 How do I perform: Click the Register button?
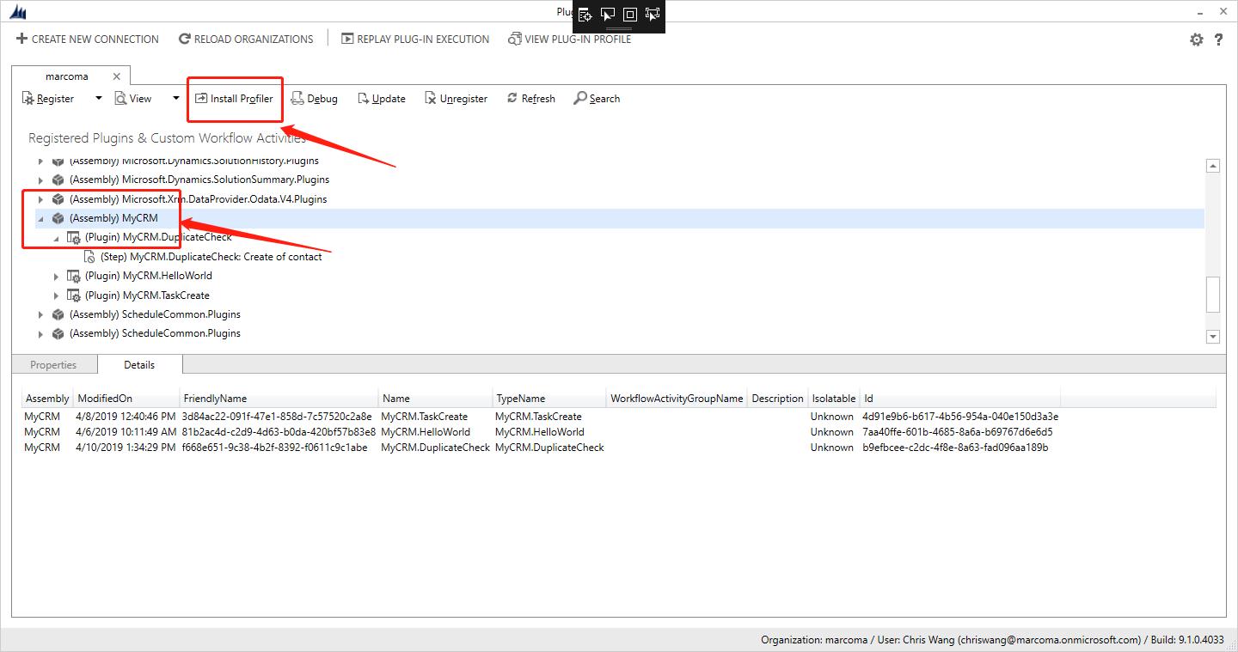point(48,99)
